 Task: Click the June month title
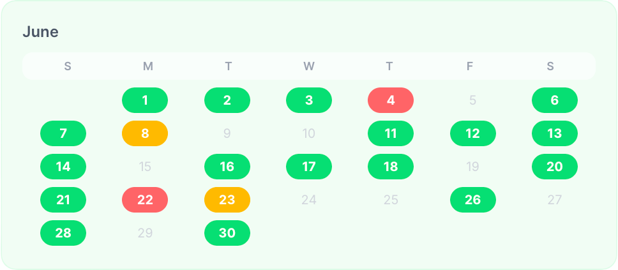(41, 32)
